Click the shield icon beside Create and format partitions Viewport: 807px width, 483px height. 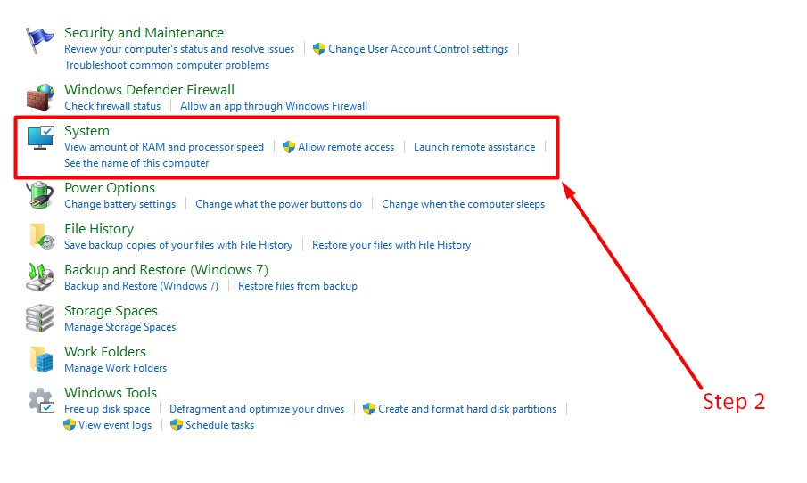369,409
